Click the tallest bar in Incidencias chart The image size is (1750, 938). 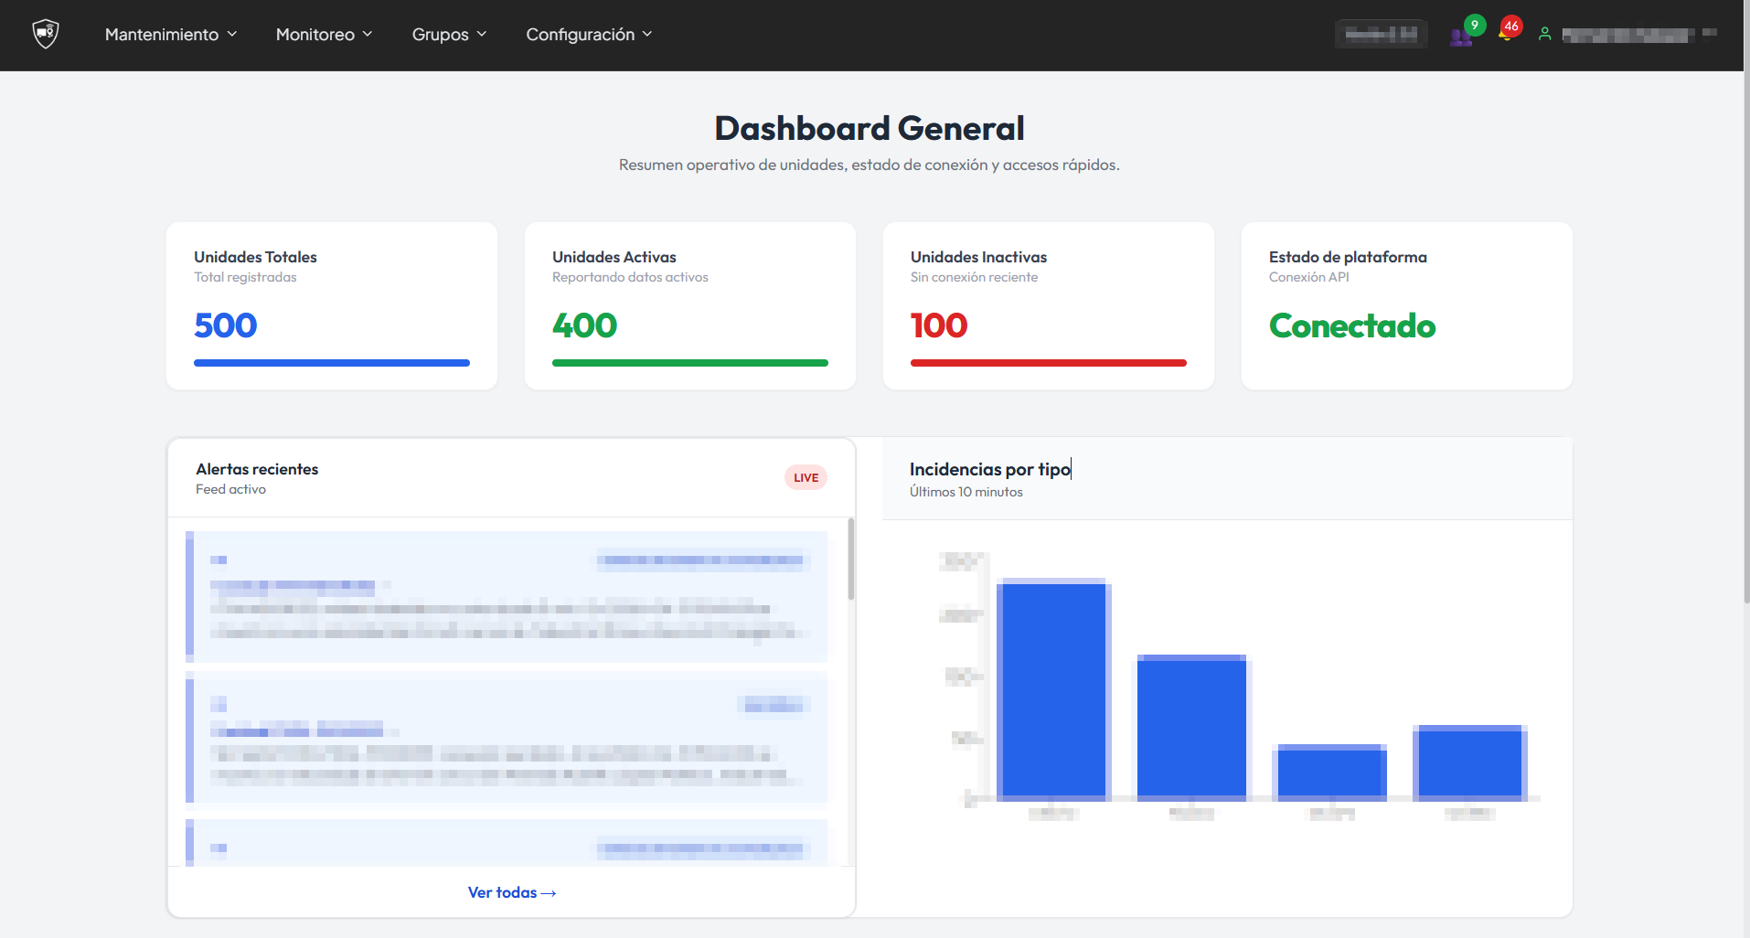point(1055,686)
